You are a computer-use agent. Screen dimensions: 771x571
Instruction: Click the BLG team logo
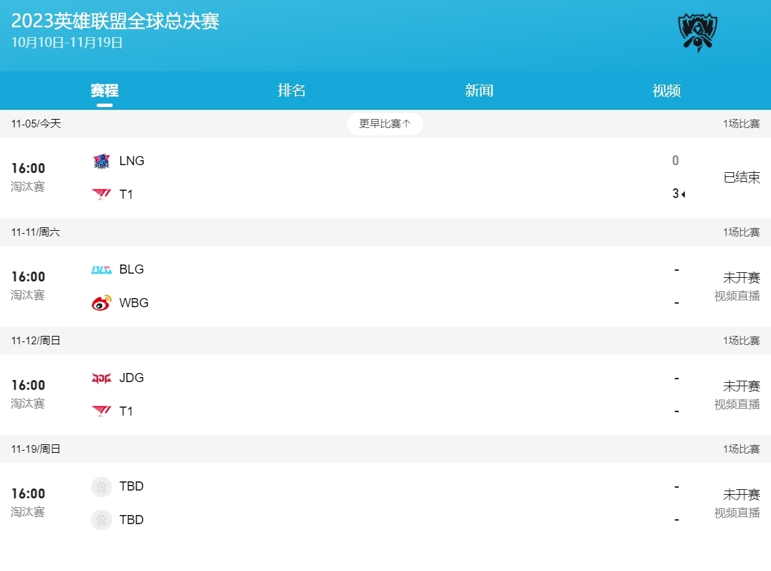click(102, 270)
